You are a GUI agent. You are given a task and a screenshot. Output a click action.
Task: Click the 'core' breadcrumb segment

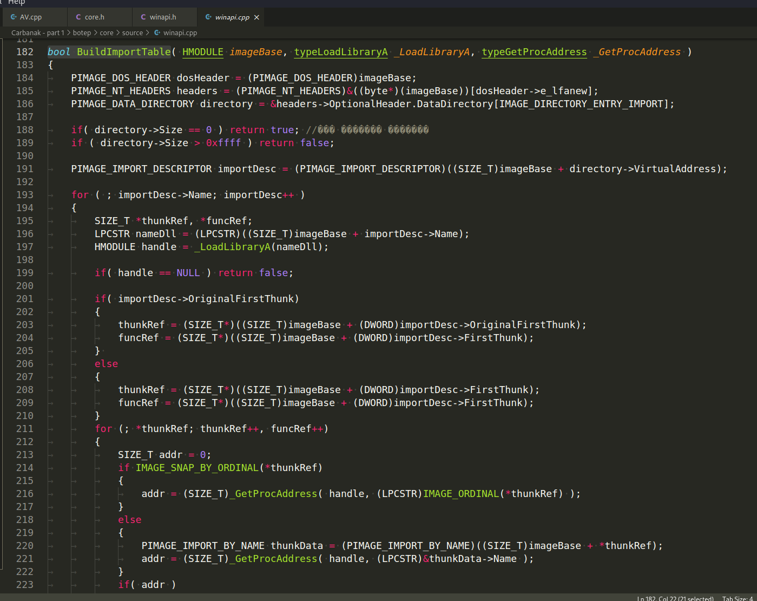pos(107,33)
